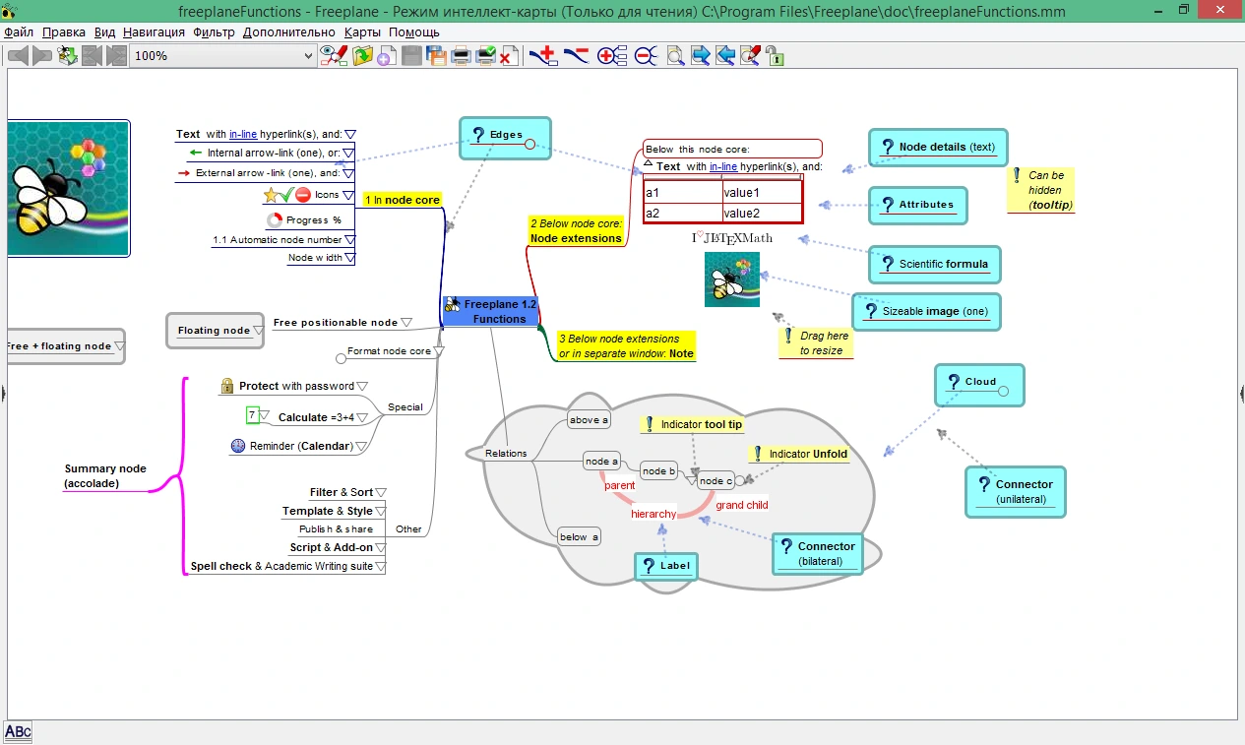Open the Фильтр menu
This screenshot has height=745, width=1245.
214,31
